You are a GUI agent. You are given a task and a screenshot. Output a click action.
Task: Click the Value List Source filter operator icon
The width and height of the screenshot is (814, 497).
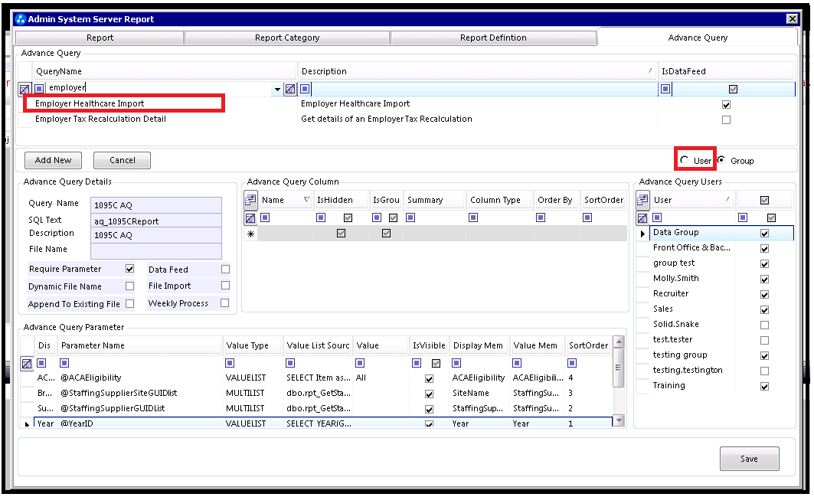pyautogui.click(x=290, y=363)
